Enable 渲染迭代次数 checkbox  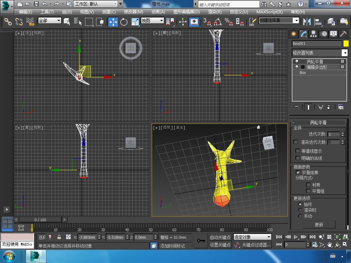[296, 142]
